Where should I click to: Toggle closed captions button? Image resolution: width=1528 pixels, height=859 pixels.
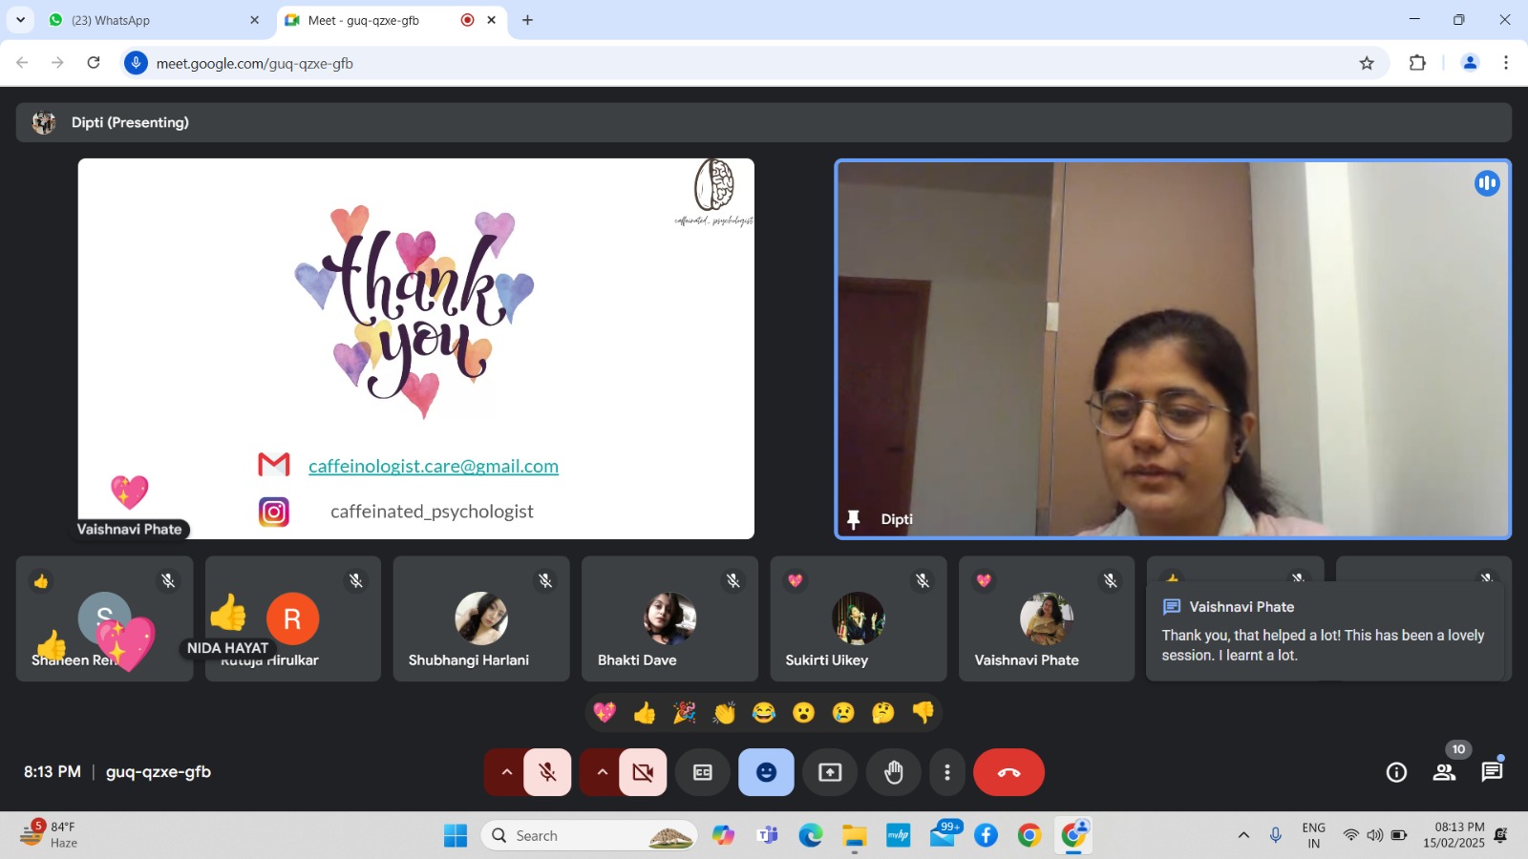[x=702, y=772]
